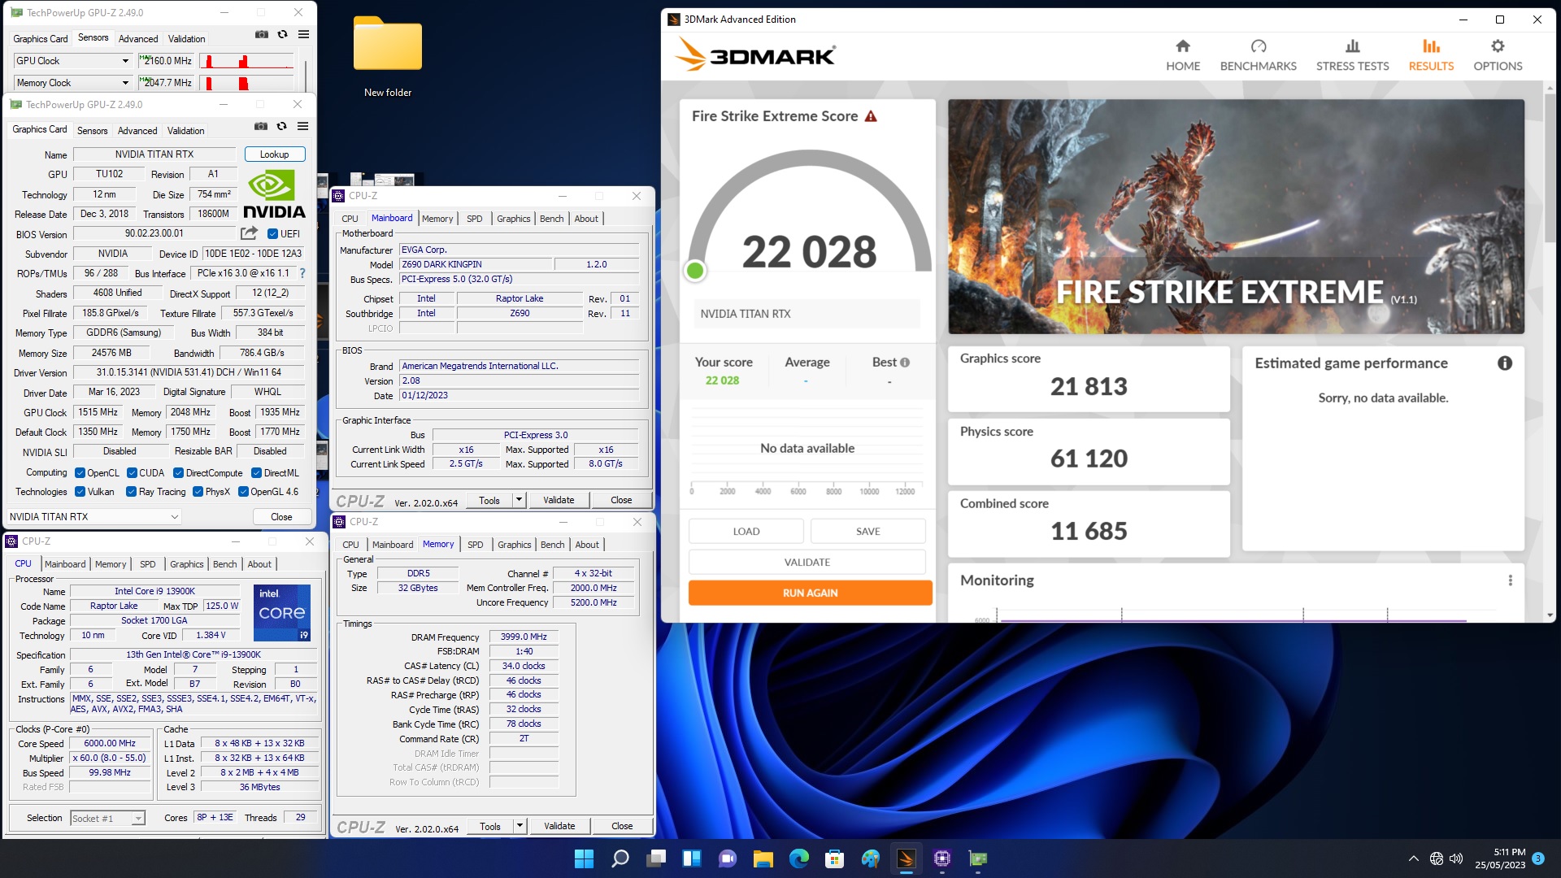Image resolution: width=1561 pixels, height=878 pixels.
Task: Open Tools dropdown arrow in CPU-Z Memory window
Action: coord(520,826)
